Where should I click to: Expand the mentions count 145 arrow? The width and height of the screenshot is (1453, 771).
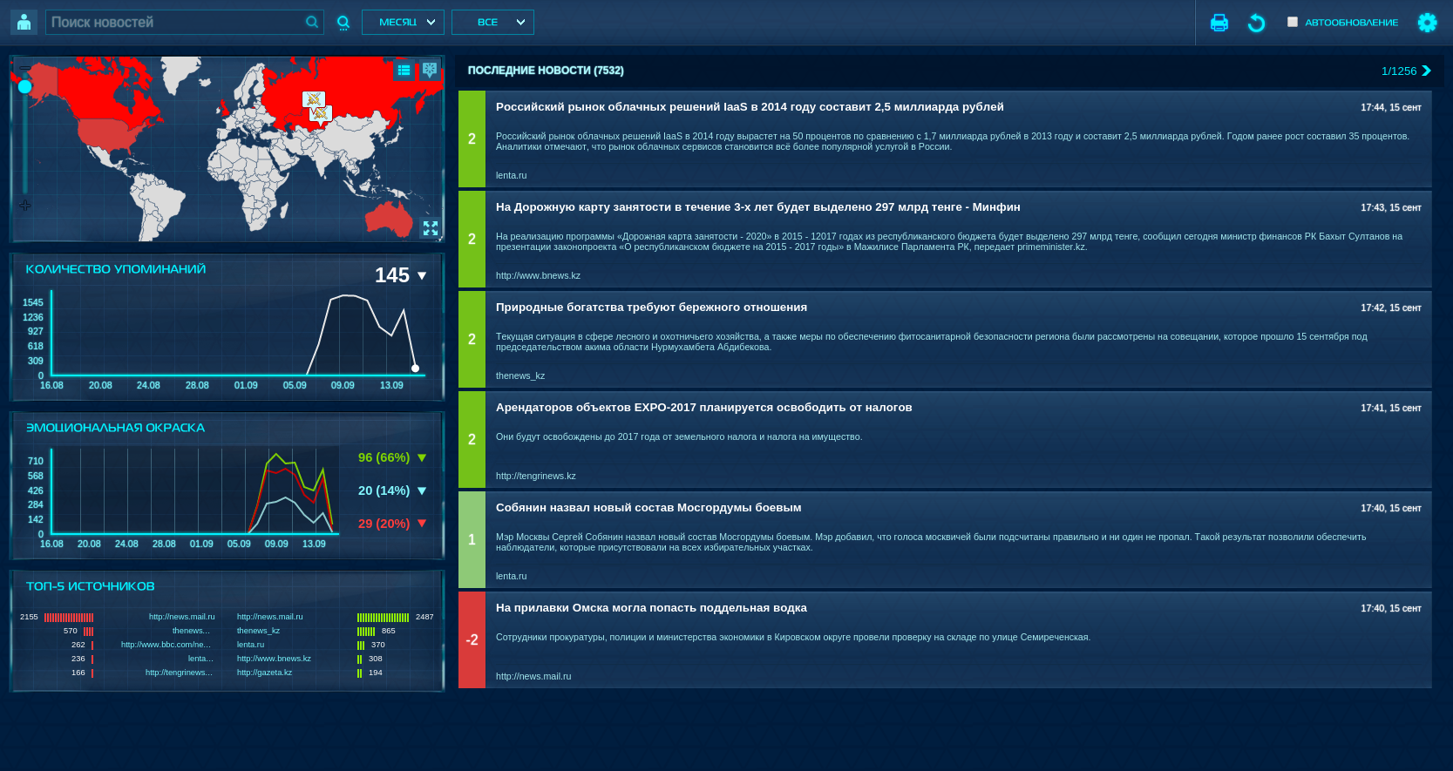pyautogui.click(x=422, y=276)
